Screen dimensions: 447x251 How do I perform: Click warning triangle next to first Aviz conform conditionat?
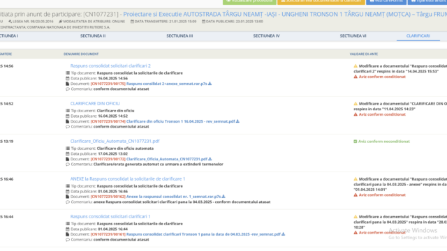pyautogui.click(x=356, y=77)
